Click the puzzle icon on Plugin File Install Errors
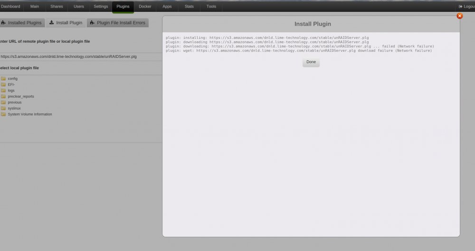The image size is (475, 251). [92, 23]
